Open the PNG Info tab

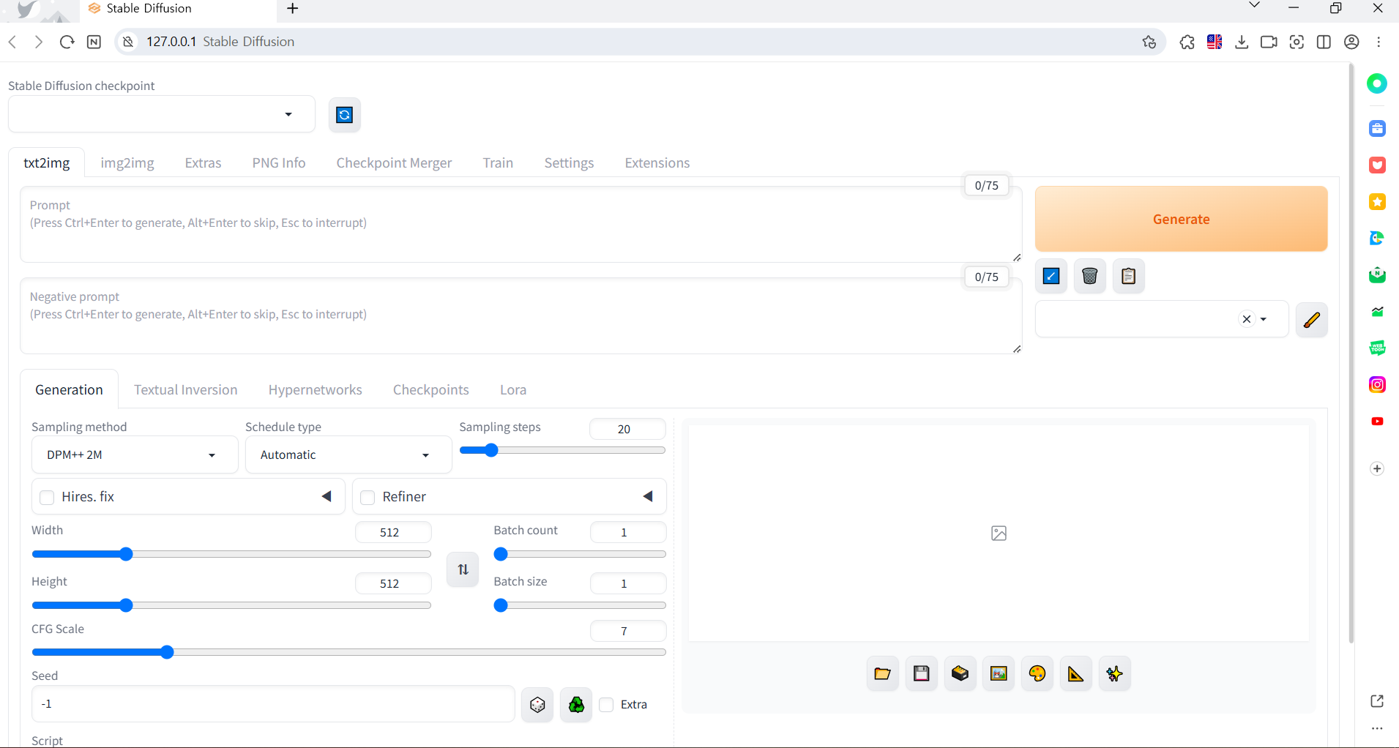[279, 162]
